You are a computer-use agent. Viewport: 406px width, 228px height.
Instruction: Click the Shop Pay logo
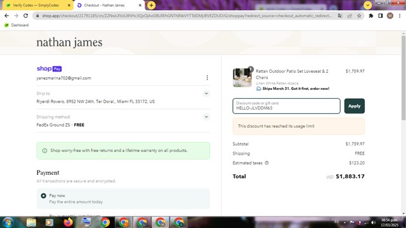[x=49, y=69]
